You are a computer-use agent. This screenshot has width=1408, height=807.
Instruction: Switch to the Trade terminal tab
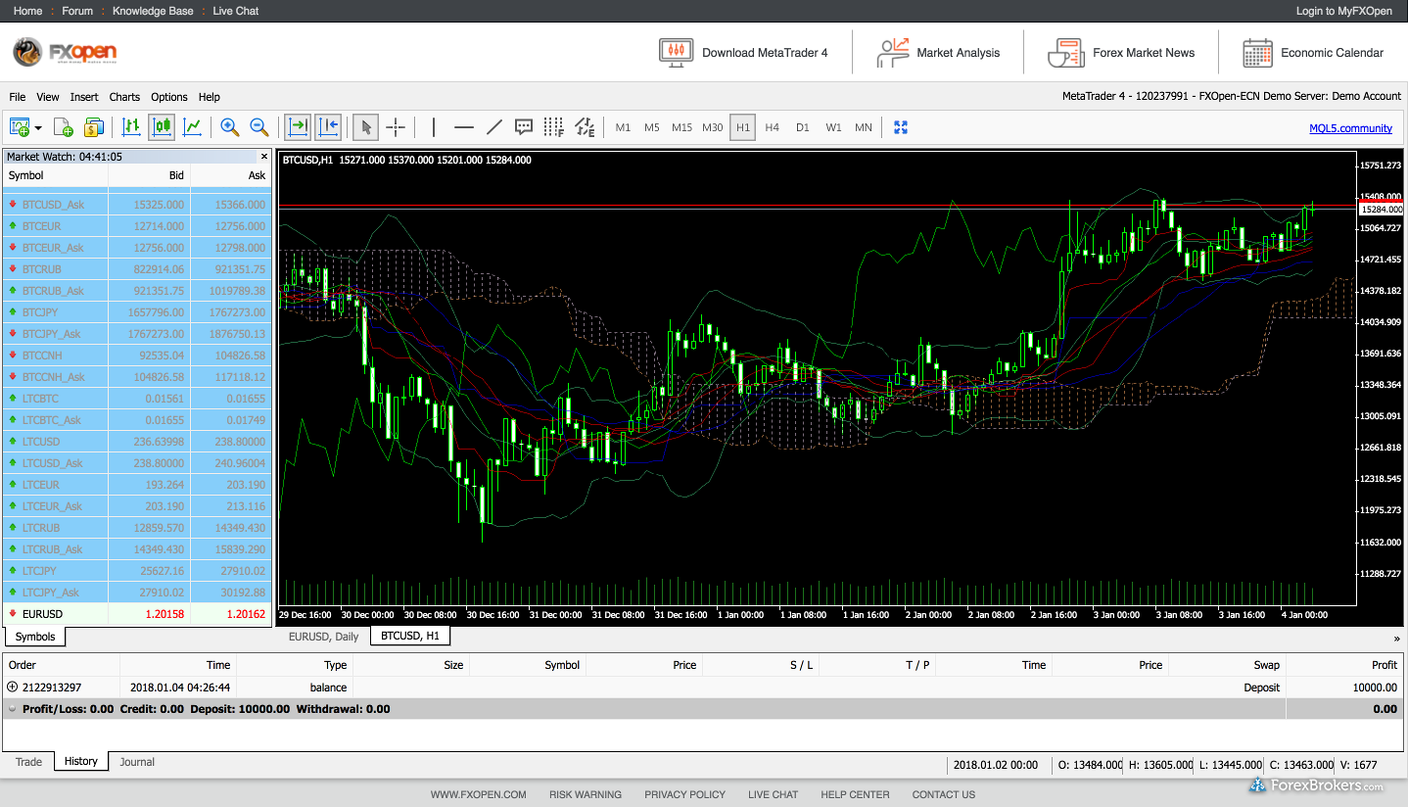pyautogui.click(x=28, y=762)
